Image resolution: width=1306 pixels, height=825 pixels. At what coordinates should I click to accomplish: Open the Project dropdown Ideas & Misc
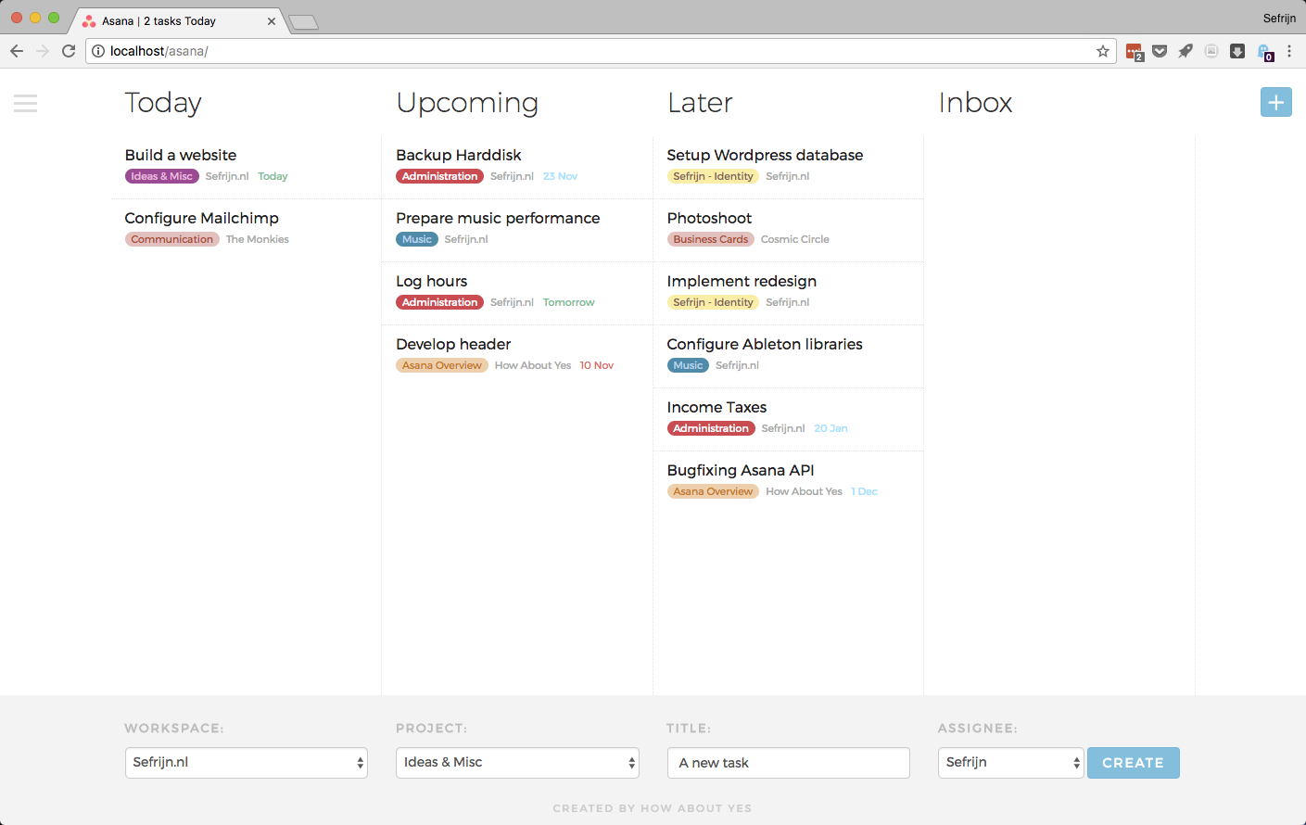coord(517,763)
